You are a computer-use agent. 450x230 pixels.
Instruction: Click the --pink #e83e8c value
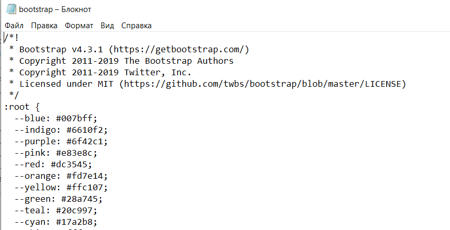76,153
